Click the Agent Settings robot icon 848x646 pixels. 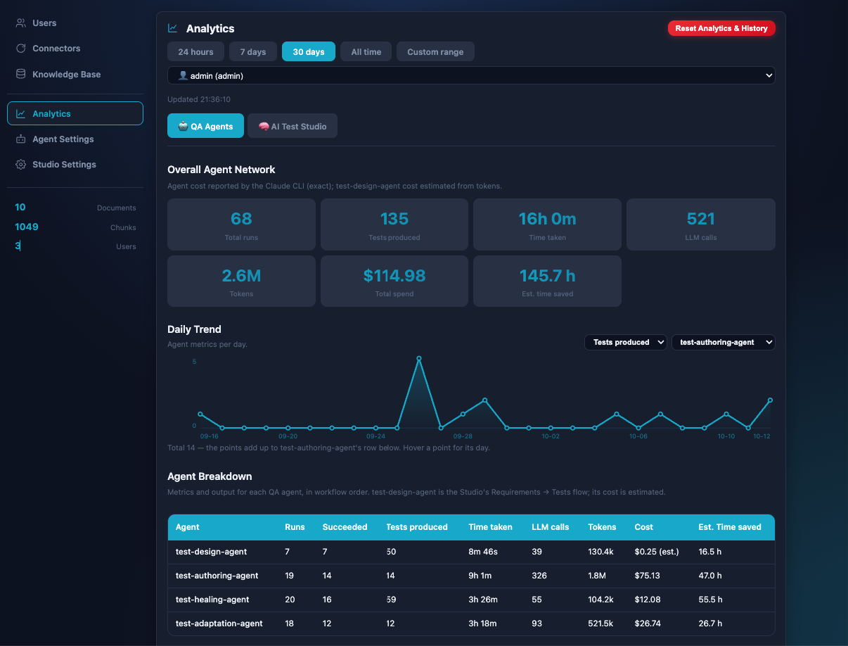21,139
